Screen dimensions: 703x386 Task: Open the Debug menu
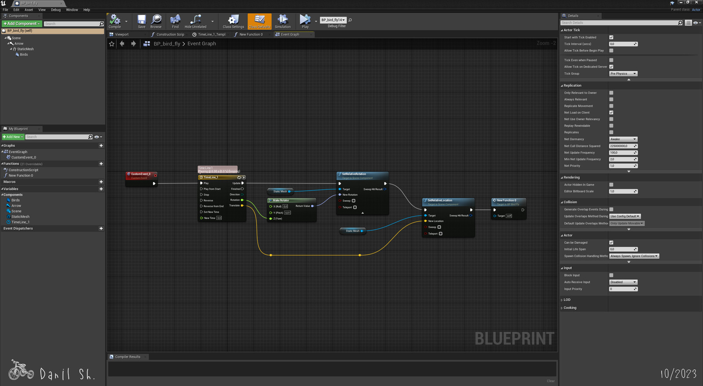click(56, 10)
